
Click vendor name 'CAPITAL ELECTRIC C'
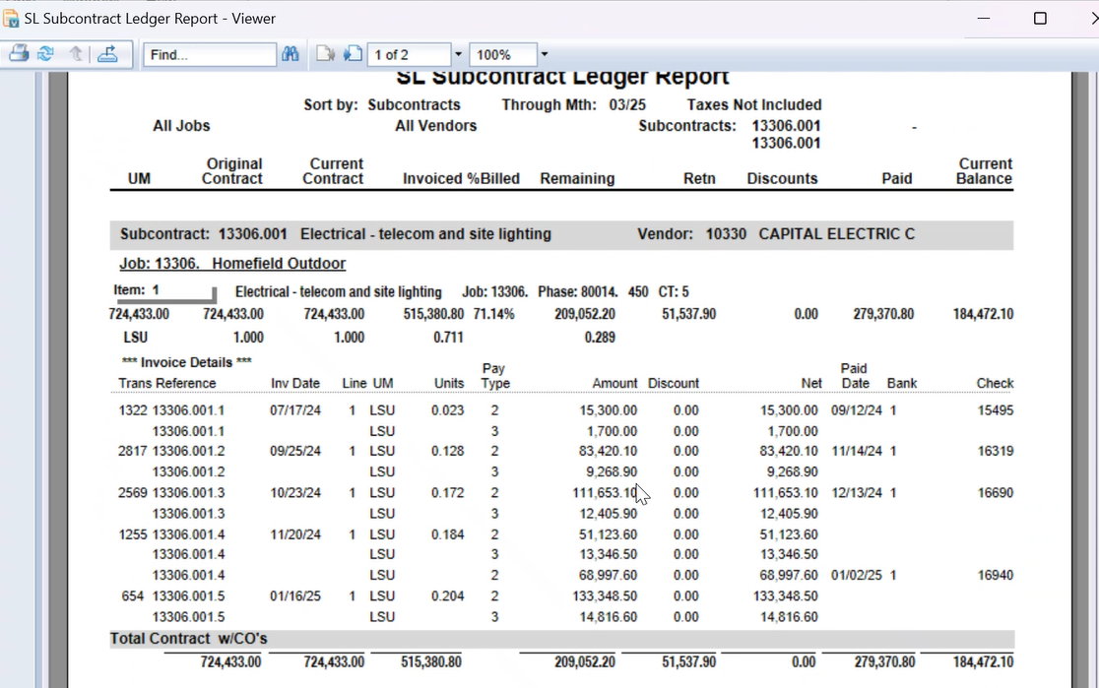pos(837,234)
